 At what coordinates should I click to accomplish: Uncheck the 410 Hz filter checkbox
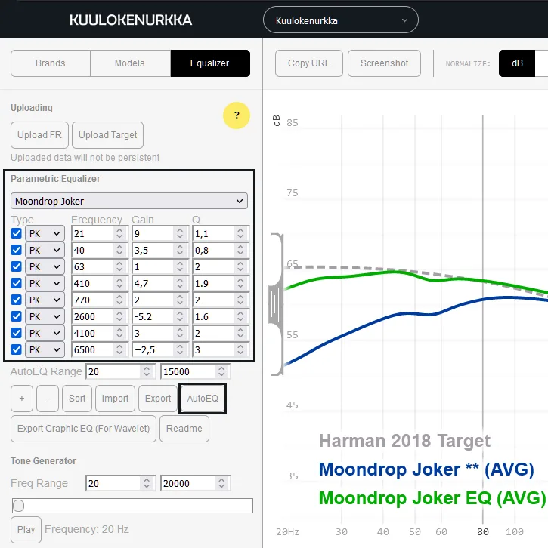(16, 283)
